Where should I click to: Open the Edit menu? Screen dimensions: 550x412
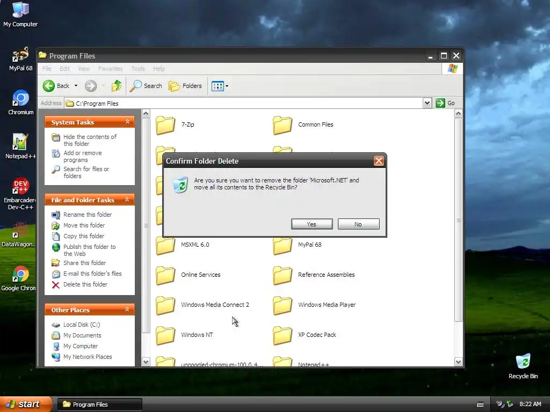(64, 69)
